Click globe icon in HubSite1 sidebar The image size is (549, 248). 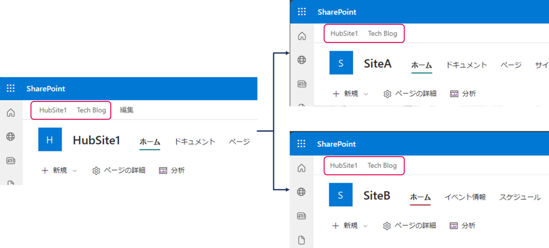[x=11, y=137]
